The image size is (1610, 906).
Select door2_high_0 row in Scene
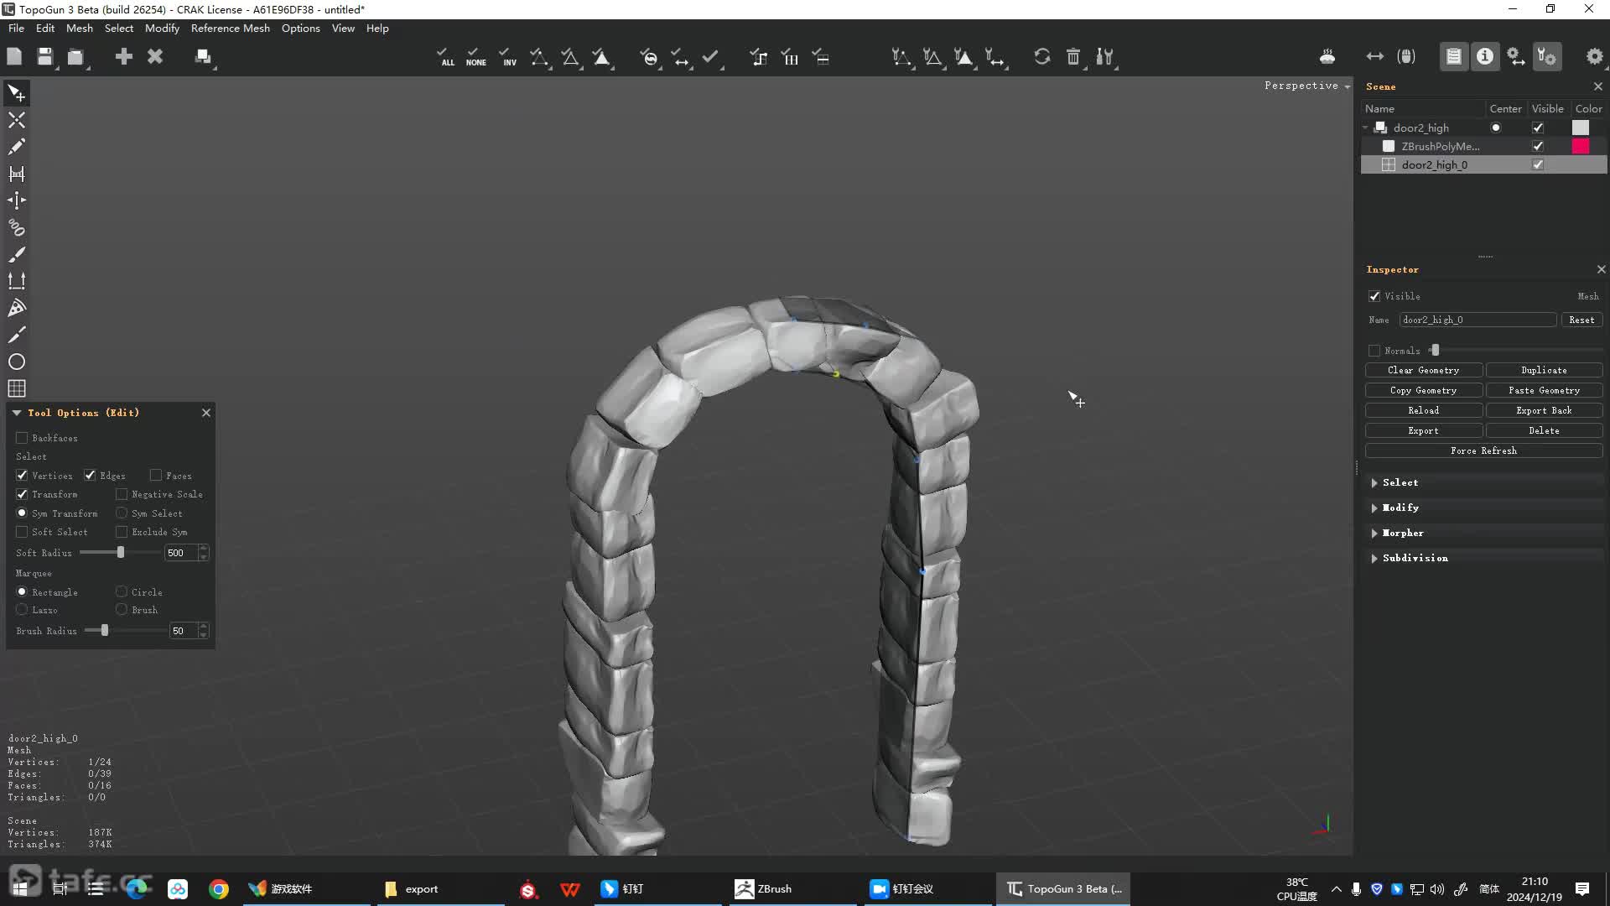1484,164
